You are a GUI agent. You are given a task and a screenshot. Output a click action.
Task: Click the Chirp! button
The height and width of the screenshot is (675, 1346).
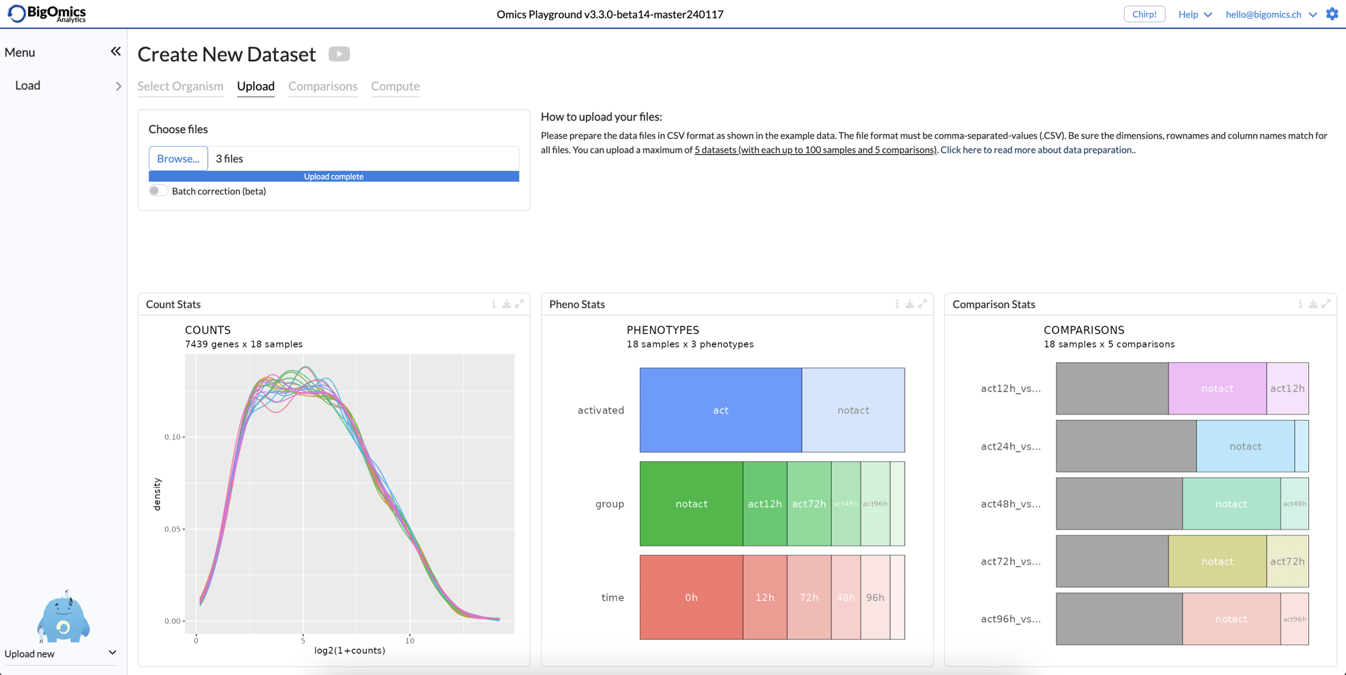pyautogui.click(x=1144, y=14)
